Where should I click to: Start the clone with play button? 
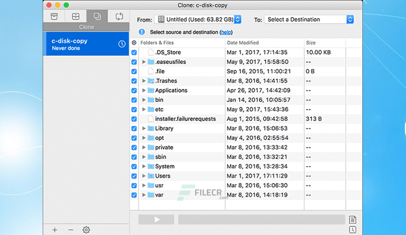(156, 219)
